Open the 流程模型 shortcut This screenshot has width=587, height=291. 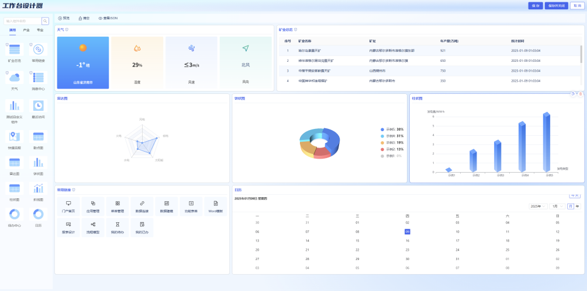[x=93, y=225]
